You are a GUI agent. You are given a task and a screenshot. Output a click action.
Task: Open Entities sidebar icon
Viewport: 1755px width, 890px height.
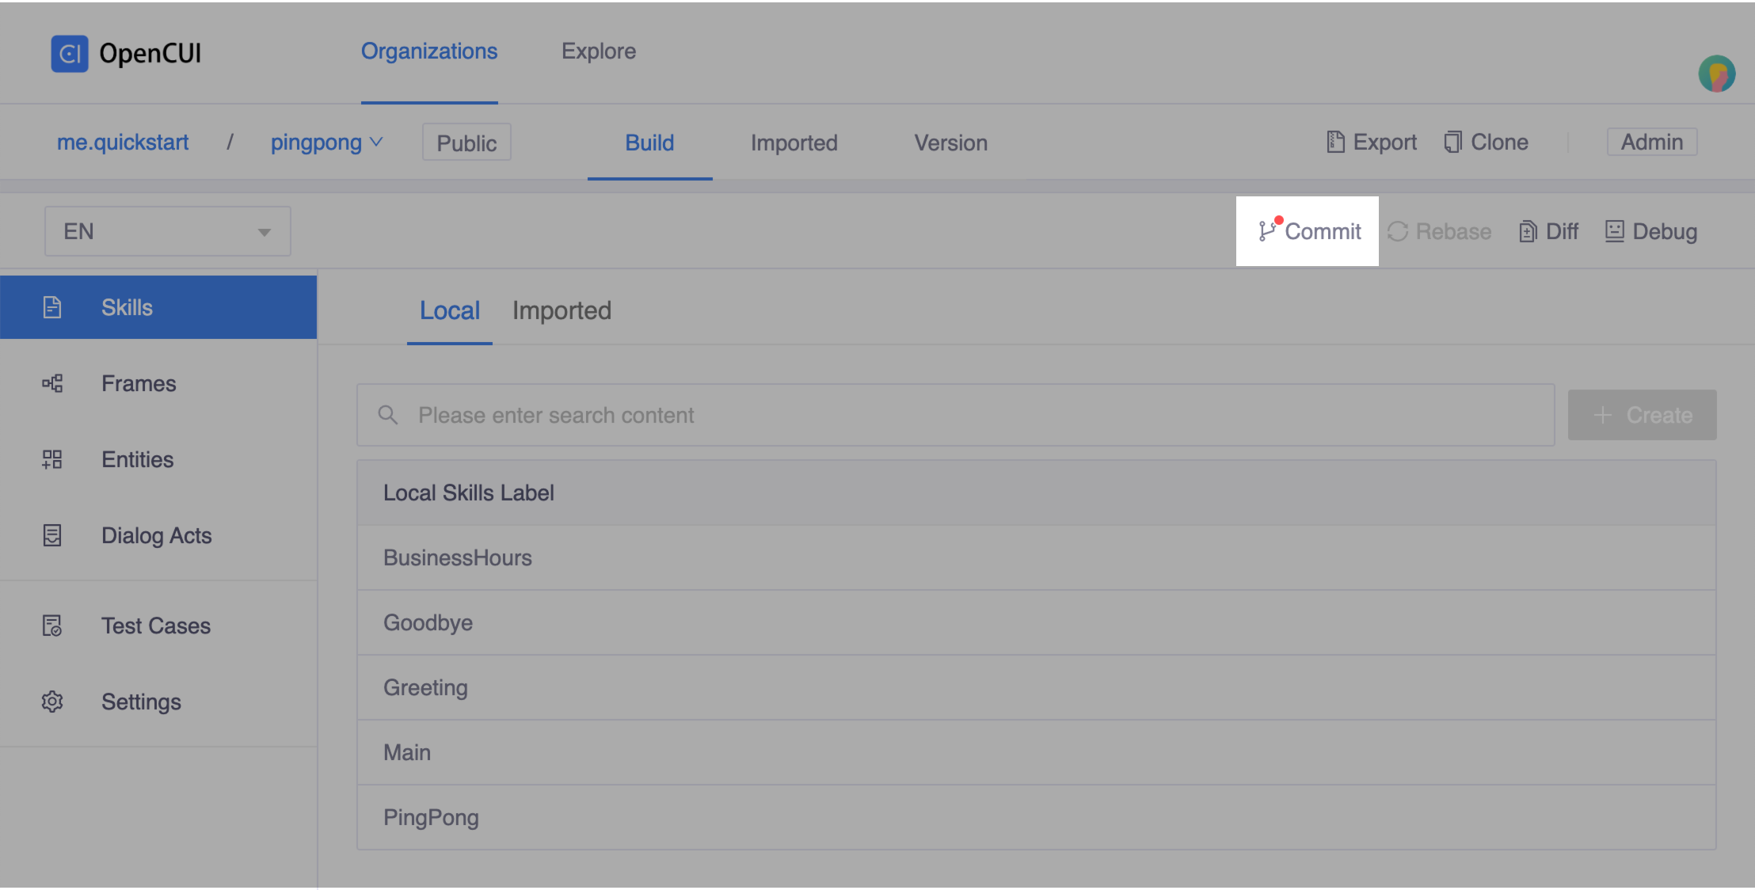(x=52, y=460)
